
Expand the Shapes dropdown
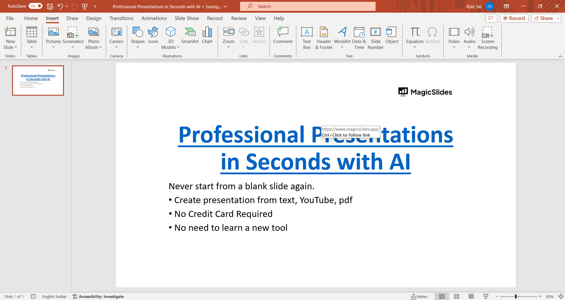point(138,47)
